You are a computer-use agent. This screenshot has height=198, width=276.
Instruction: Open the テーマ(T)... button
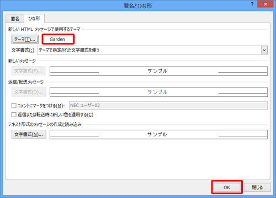[x=25, y=40]
